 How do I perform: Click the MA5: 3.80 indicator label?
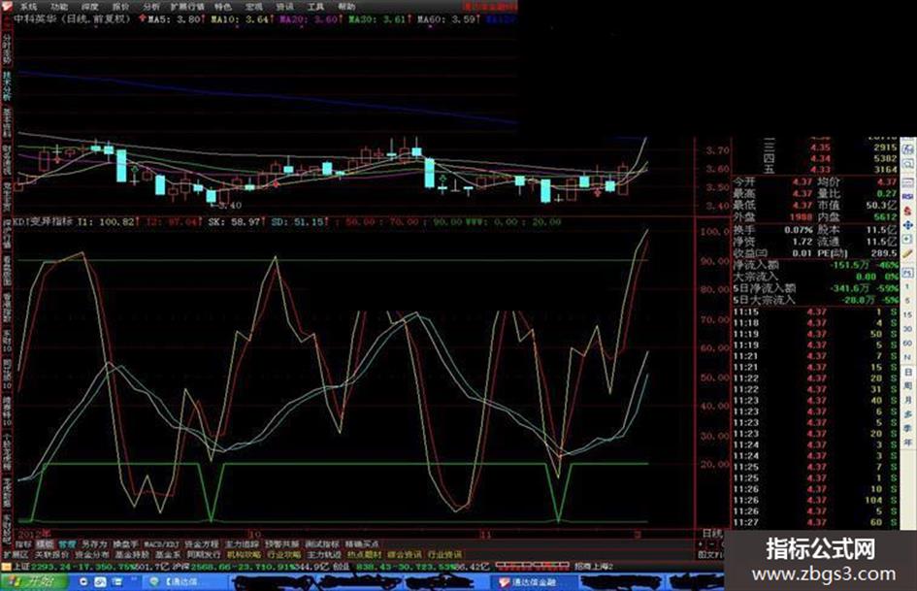(x=176, y=19)
